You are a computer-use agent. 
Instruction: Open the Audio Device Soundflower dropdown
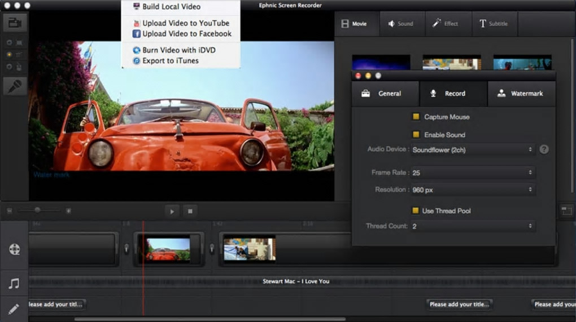tap(473, 150)
